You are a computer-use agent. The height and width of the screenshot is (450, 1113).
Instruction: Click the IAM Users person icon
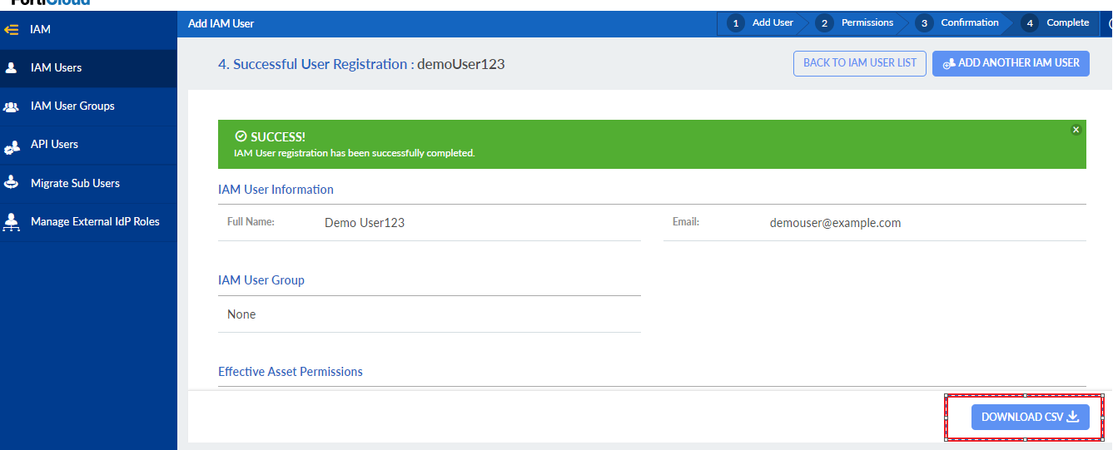[12, 68]
